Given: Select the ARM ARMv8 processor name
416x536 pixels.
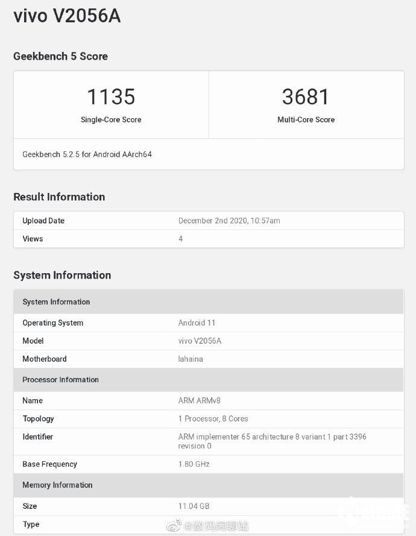Looking at the screenshot, I should pyautogui.click(x=195, y=400).
